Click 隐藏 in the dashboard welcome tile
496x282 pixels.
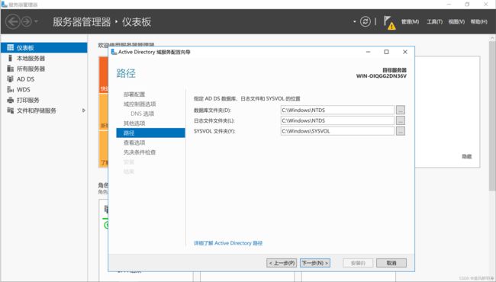click(x=466, y=156)
